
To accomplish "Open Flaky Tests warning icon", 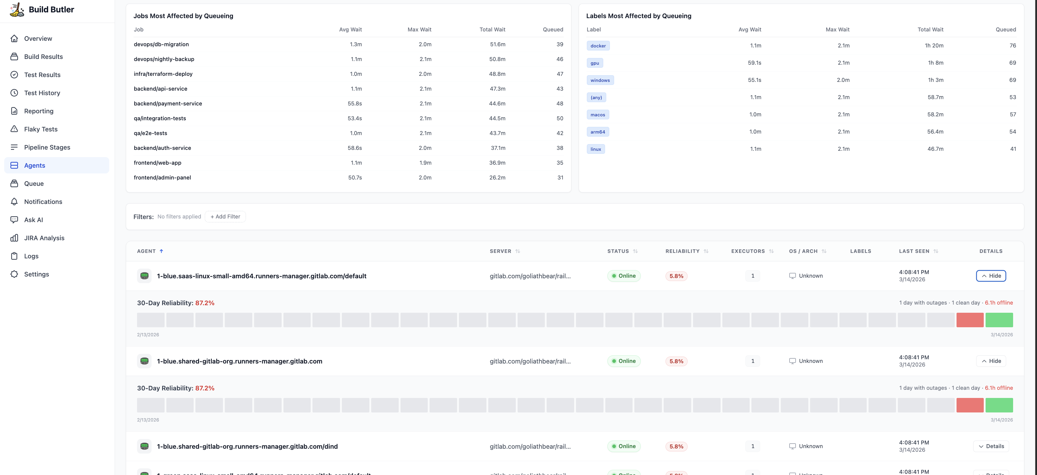I will [14, 129].
